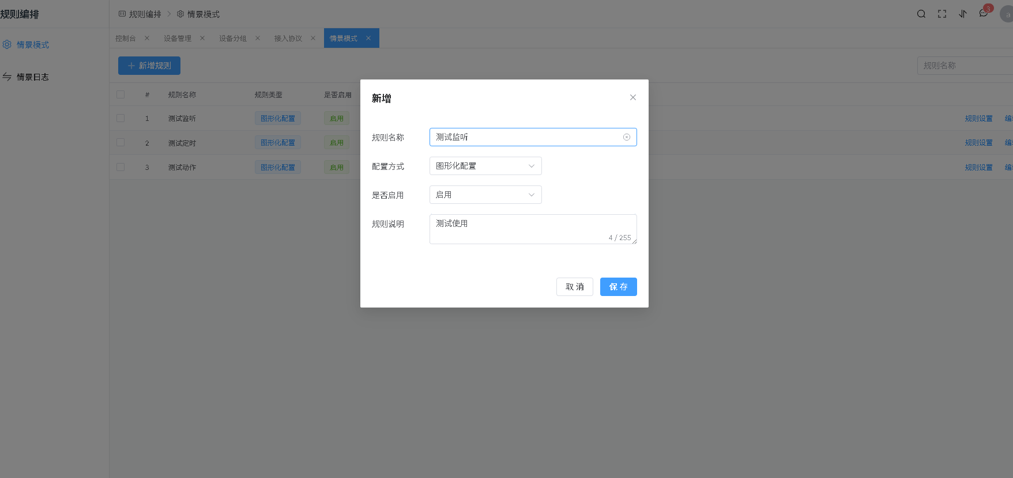This screenshot has height=478, width=1013.
Task: Click the 保存 button
Action: point(618,287)
